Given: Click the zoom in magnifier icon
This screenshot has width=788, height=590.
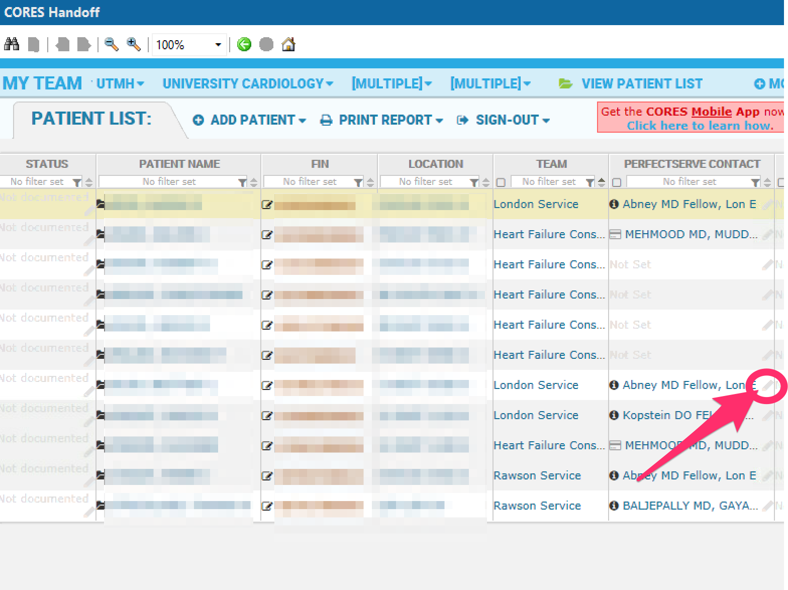Looking at the screenshot, I should click(133, 44).
